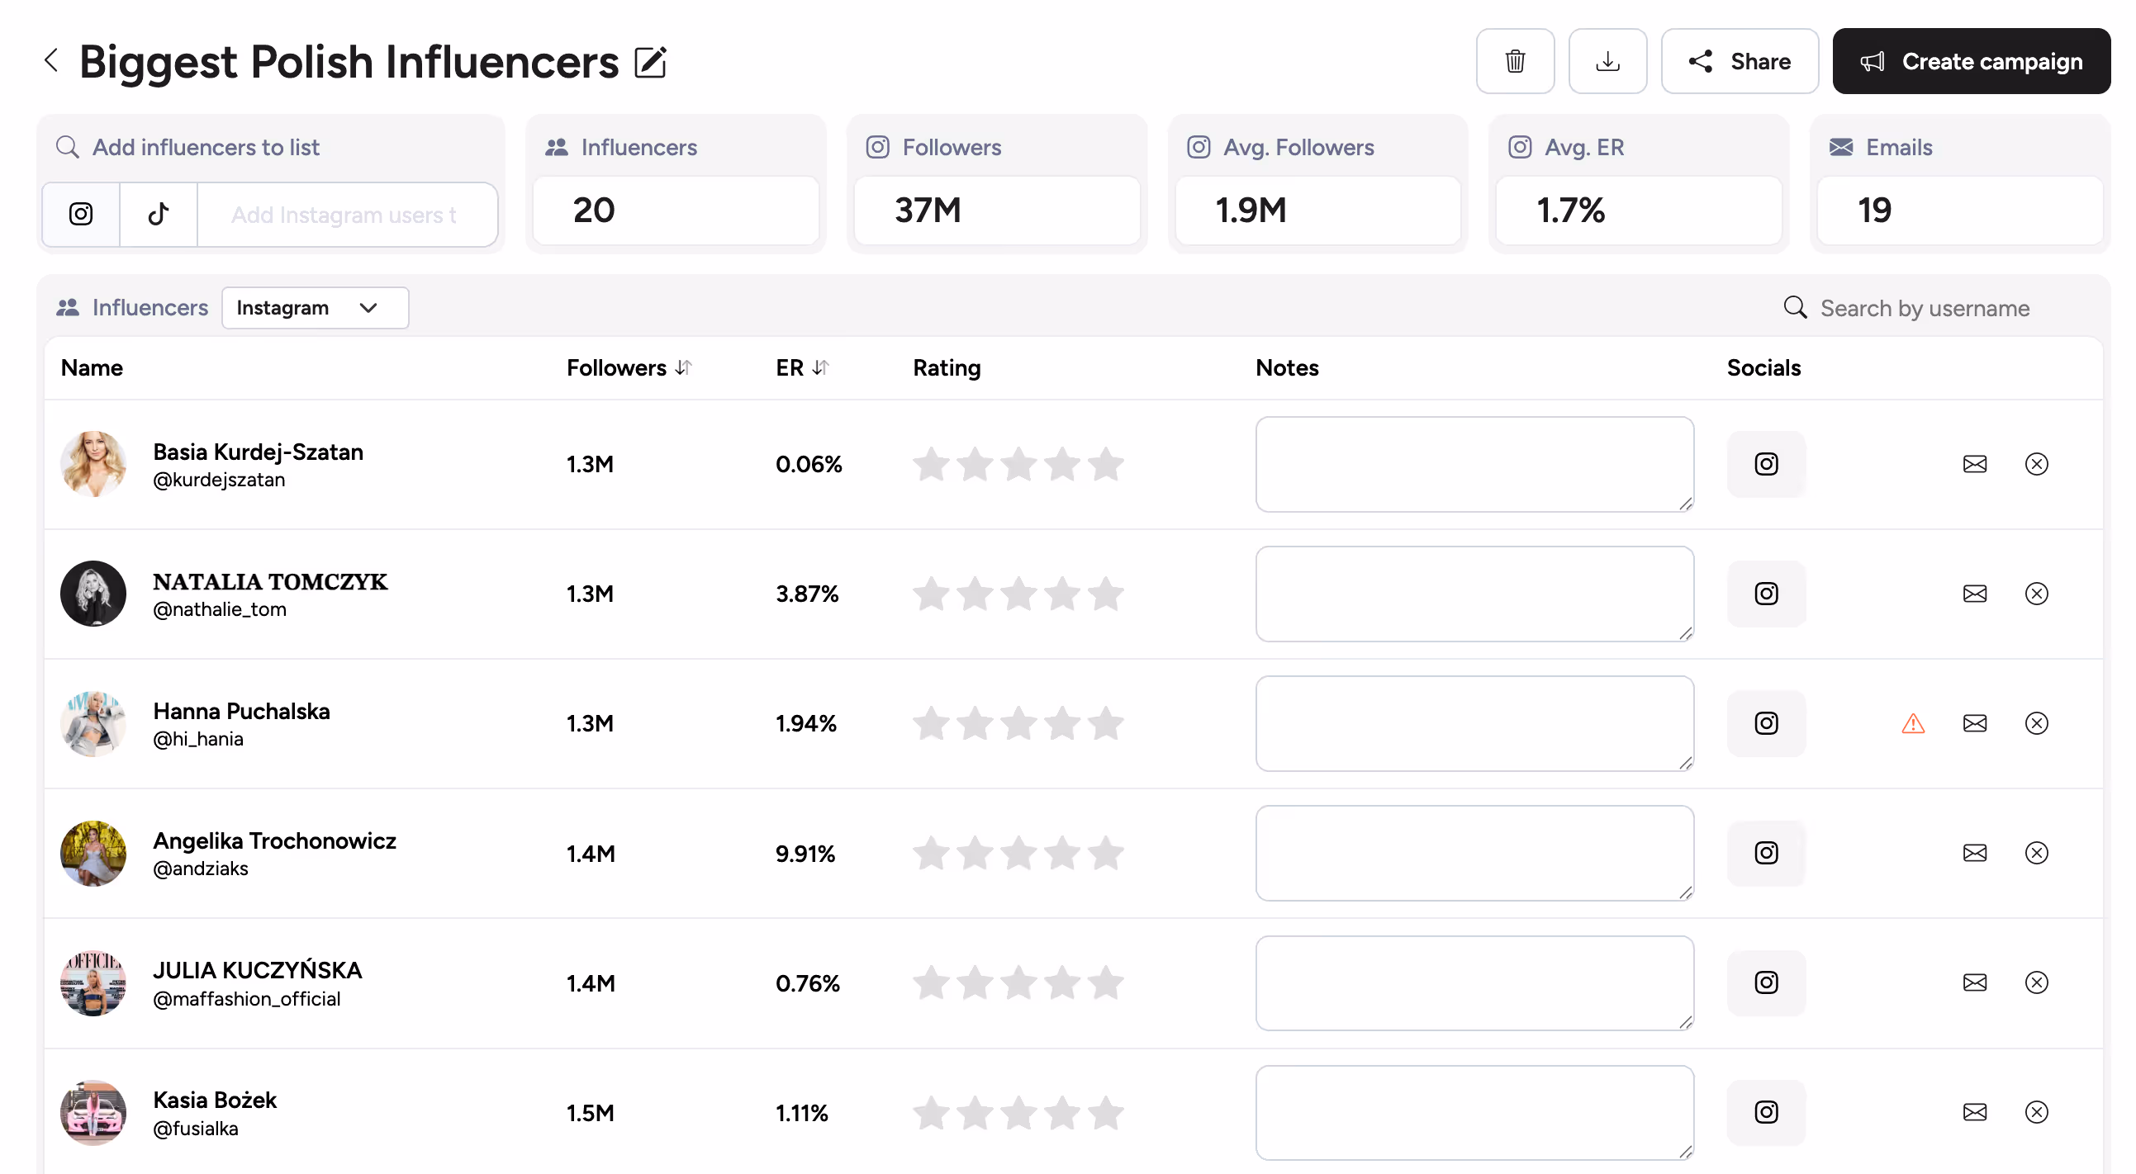Edit the list title pencil icon
Screen dimensions: 2136x1174
point(650,62)
